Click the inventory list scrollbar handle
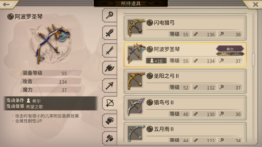The height and width of the screenshot is (147, 262). tap(253, 60)
